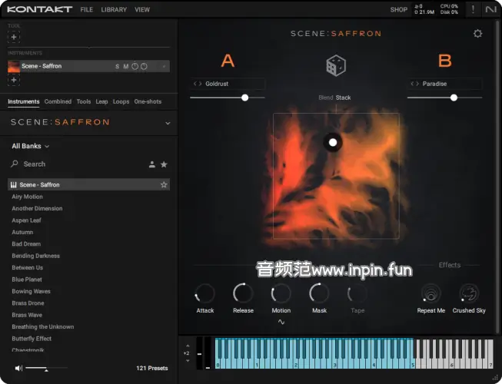
Task: Shift the keyboard octave up
Action: [188, 346]
